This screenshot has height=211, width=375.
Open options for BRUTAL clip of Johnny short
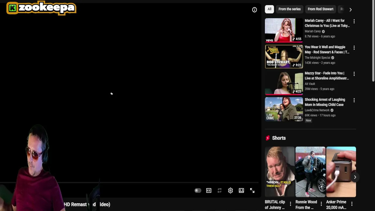coord(290,204)
